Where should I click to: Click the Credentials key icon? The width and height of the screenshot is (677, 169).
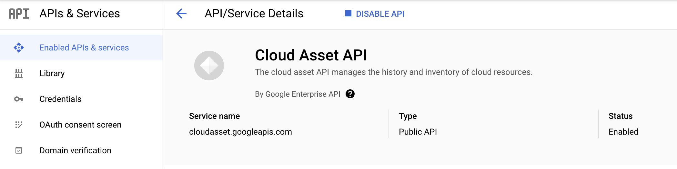tap(19, 99)
